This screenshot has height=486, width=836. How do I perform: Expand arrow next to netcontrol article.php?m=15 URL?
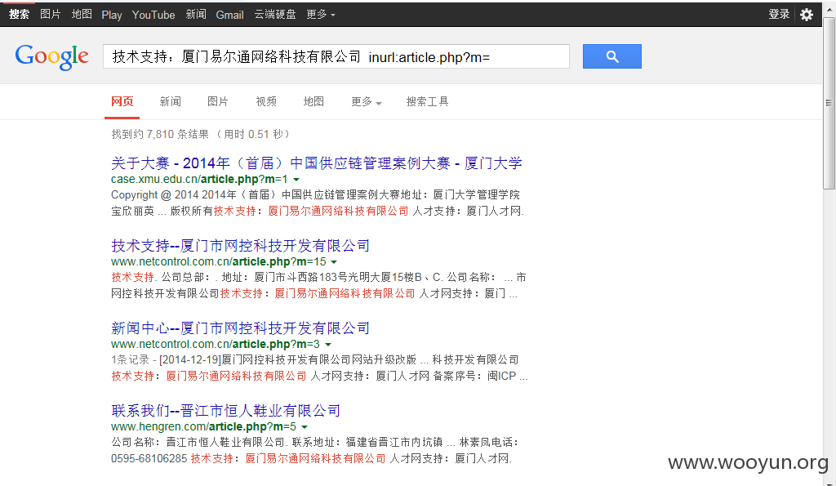click(334, 262)
